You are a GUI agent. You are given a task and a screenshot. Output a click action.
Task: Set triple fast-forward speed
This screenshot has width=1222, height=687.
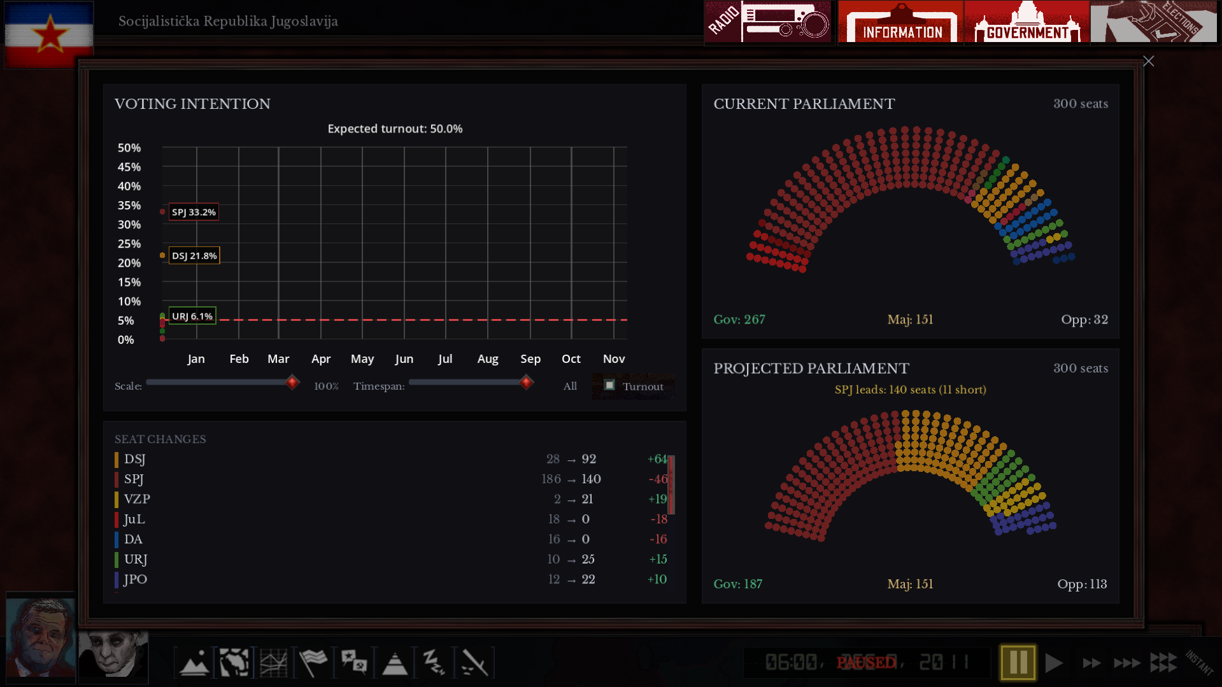tap(1126, 663)
